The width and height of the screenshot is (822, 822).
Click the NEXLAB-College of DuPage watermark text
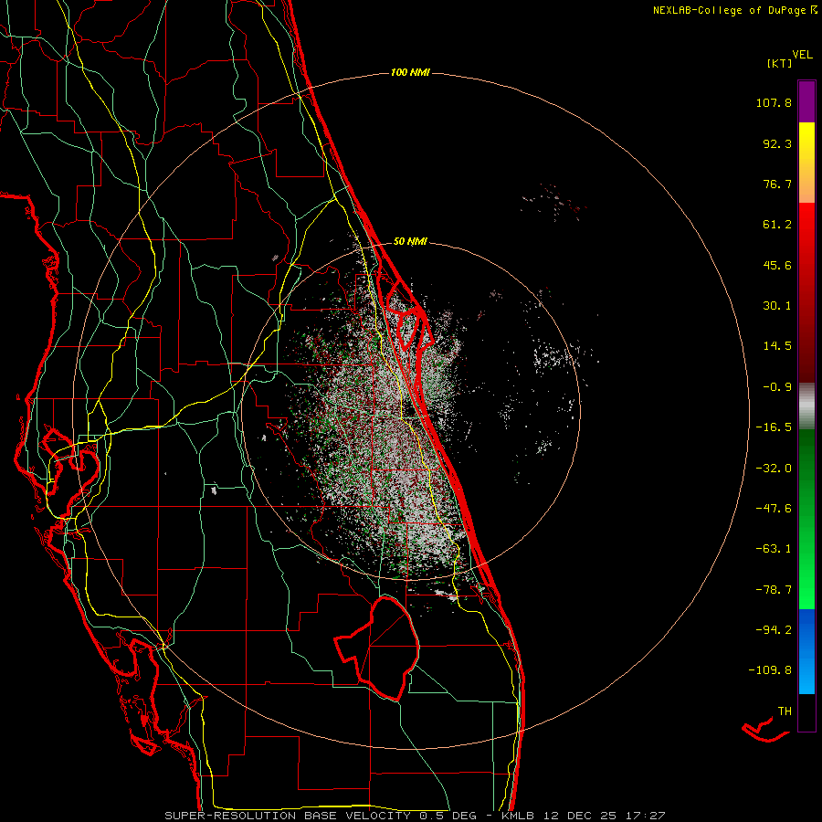734,10
